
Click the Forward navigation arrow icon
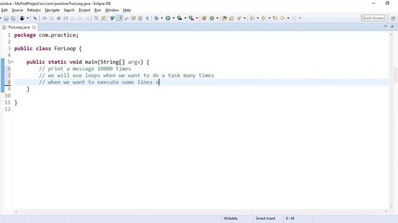(294, 18)
